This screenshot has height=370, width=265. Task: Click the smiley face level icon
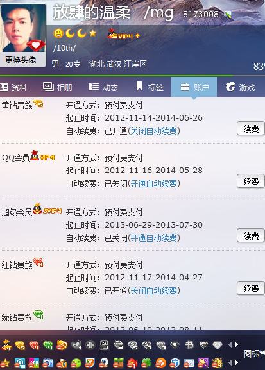tap(58, 33)
